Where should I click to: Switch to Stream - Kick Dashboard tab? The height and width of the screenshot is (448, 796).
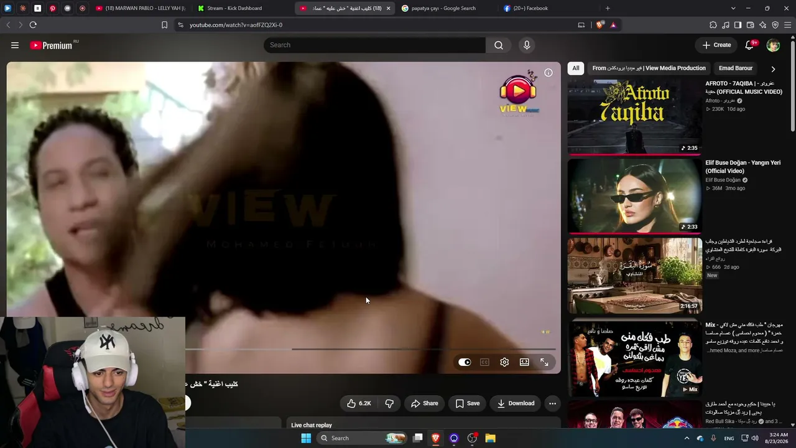[x=240, y=8]
